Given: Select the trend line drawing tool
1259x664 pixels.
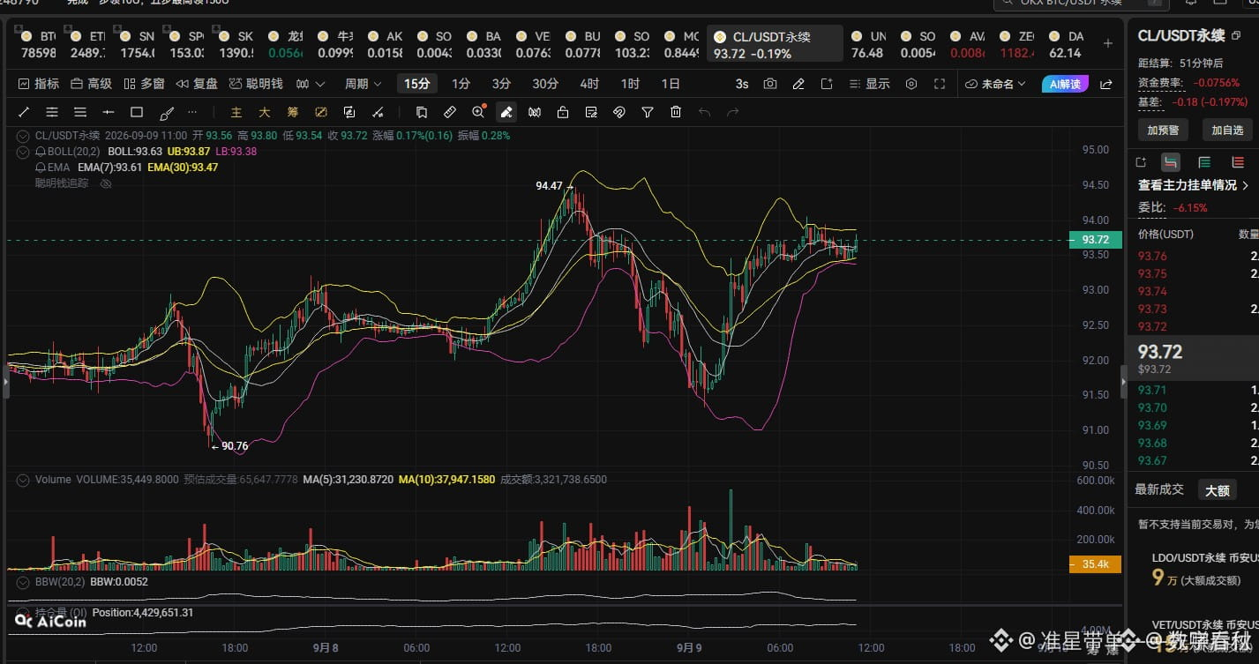Looking at the screenshot, I should [24, 112].
